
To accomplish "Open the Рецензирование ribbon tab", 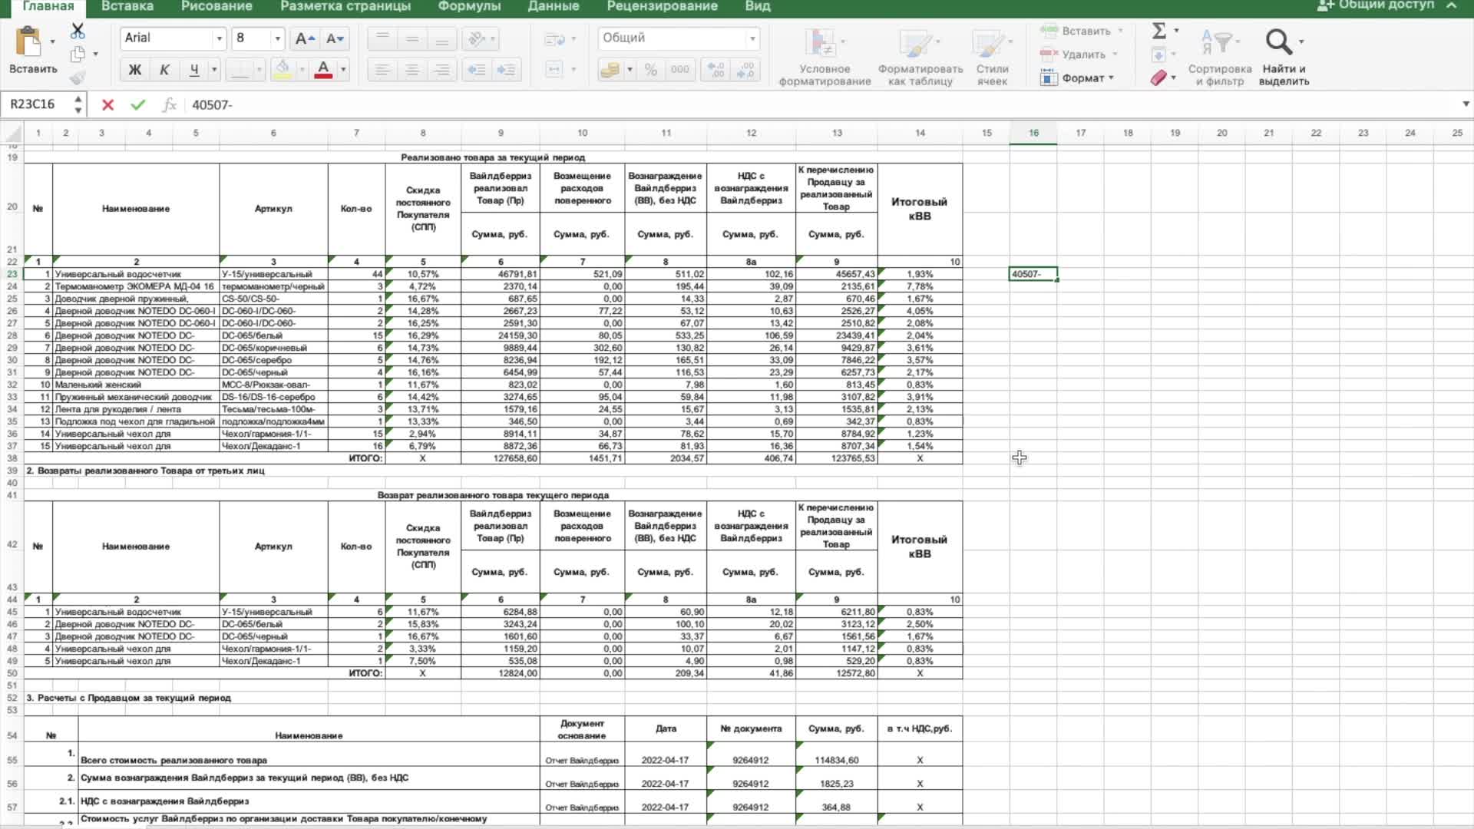I will tap(662, 6).
